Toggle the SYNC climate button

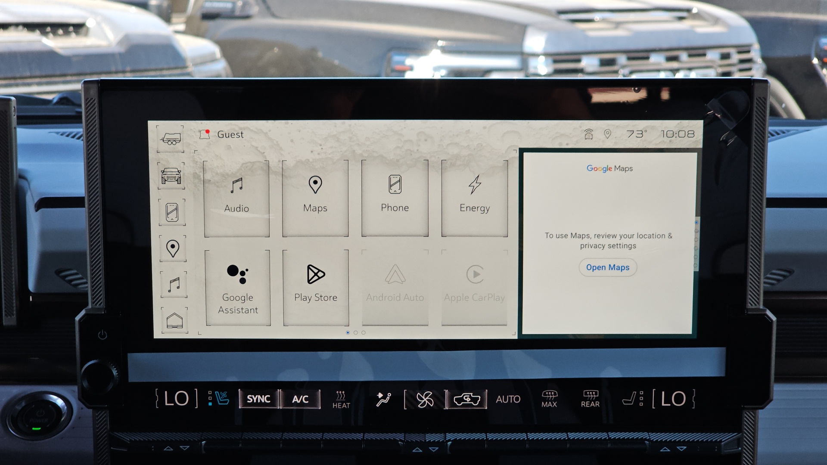[x=258, y=399]
